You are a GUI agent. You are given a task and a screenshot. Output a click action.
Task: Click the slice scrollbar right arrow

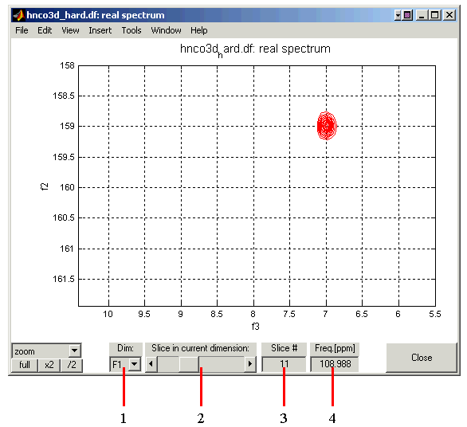[250, 363]
